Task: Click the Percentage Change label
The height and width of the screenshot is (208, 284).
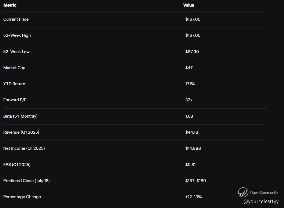Action: [x=22, y=197]
